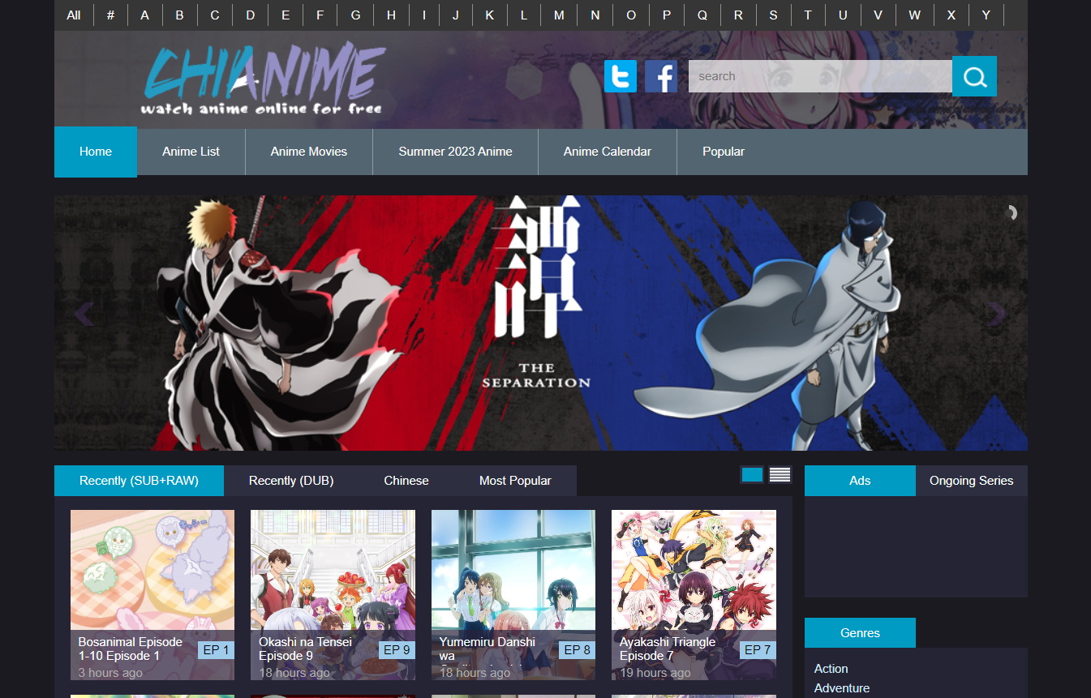Select the Chinese tab
Screen dimensions: 1091x698
[406, 481]
